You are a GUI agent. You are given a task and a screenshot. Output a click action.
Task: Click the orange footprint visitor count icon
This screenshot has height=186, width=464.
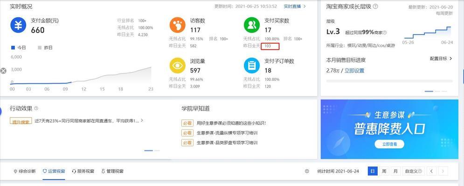click(x=178, y=25)
